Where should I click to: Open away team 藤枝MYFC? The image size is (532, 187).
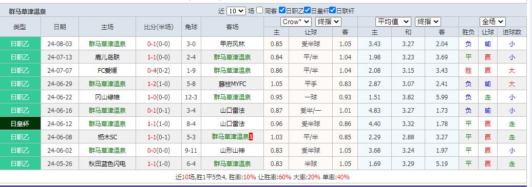pos(233,84)
